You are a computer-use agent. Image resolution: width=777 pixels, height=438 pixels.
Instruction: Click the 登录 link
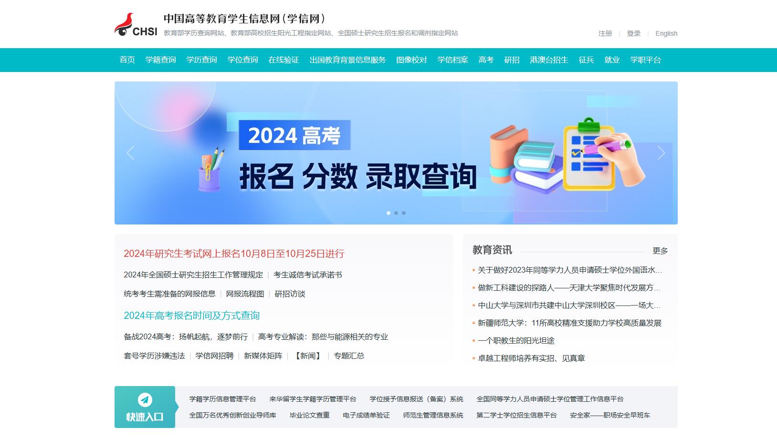pos(633,33)
